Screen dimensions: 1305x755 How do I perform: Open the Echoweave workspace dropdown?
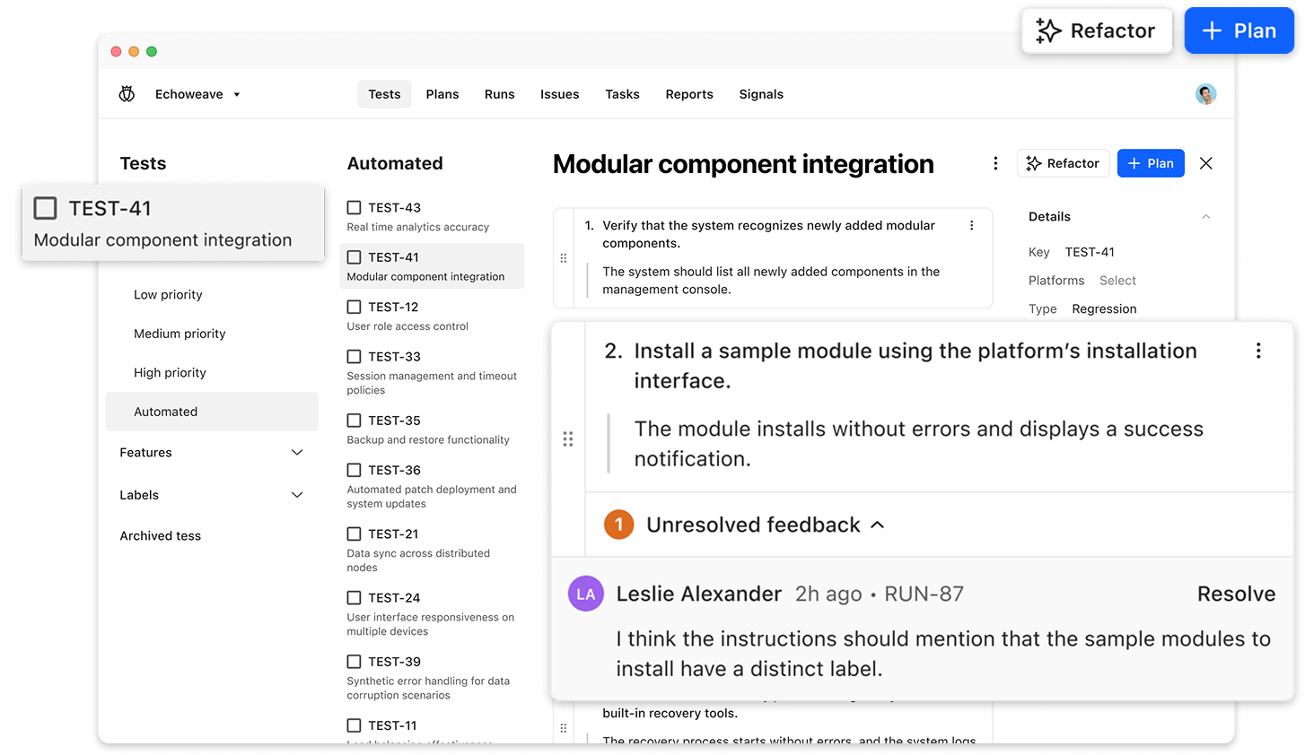[x=236, y=93]
